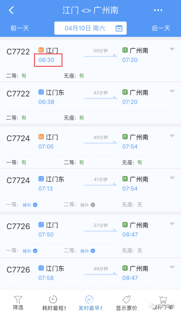
Task: Sort by 发时最早 24-hour icon
Action: [89, 299]
